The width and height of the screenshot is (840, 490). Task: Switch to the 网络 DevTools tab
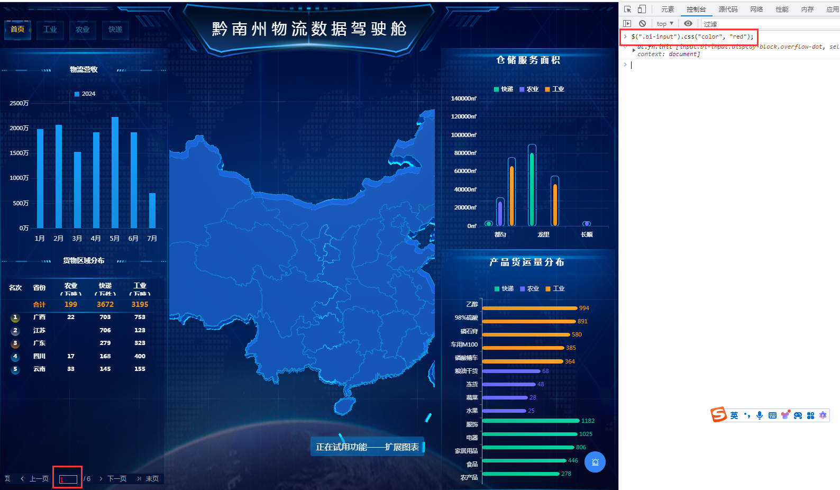tap(756, 9)
